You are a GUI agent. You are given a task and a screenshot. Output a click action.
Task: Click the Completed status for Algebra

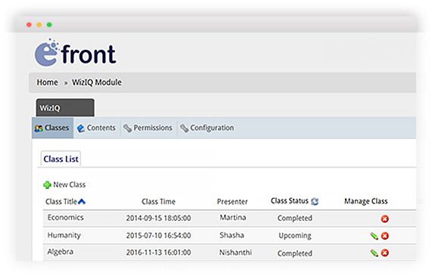click(295, 253)
